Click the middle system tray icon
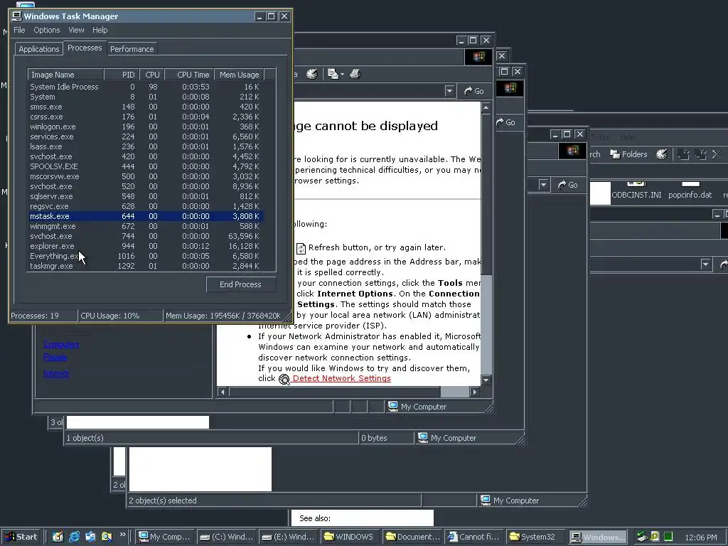728x546 pixels. coord(655,537)
